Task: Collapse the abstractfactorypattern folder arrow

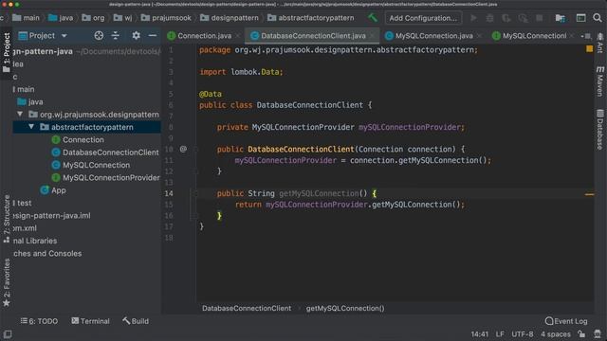Action: (31, 127)
